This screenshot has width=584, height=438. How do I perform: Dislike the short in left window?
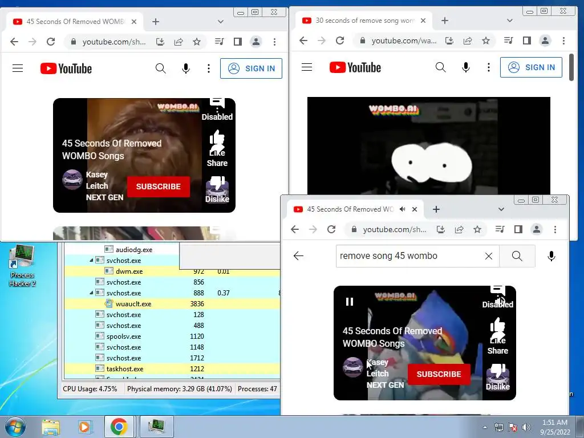pyautogui.click(x=217, y=189)
